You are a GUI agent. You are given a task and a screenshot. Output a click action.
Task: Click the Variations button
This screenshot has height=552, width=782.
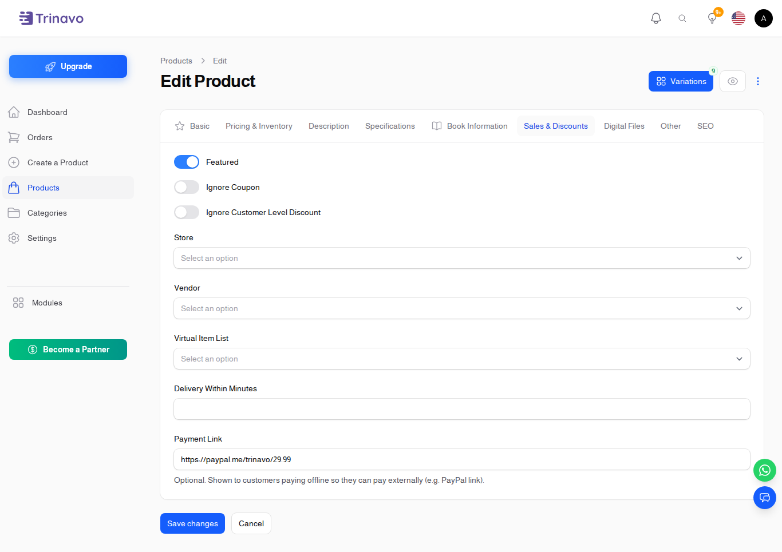click(x=681, y=81)
